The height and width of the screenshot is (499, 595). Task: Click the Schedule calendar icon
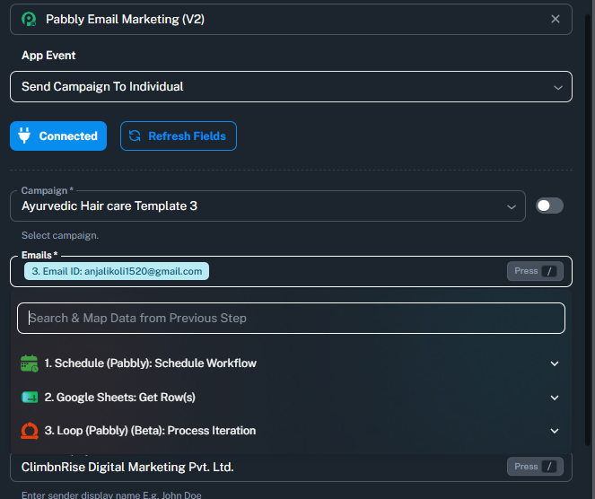click(x=30, y=363)
